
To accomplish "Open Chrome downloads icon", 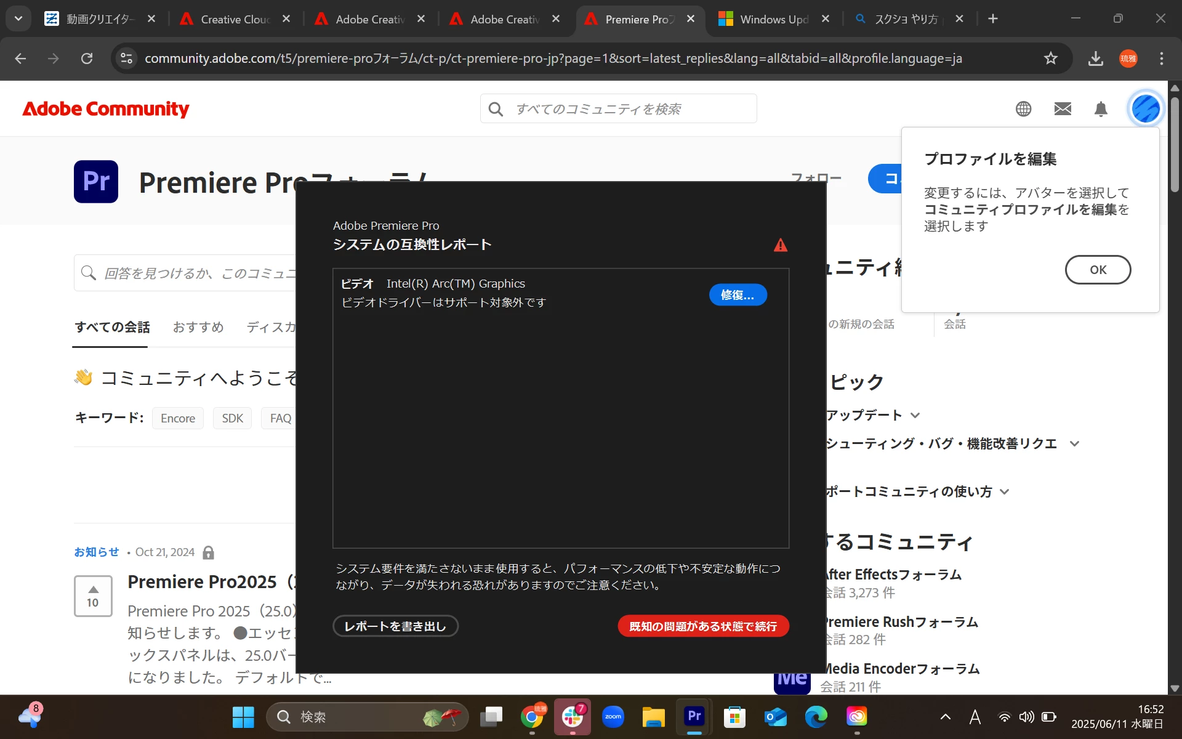I will (1095, 59).
